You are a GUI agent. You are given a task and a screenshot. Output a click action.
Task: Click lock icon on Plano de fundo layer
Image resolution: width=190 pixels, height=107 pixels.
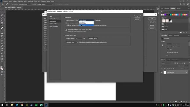186,72
